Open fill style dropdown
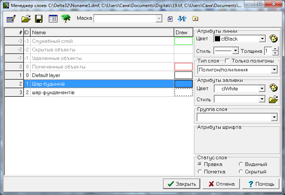The image size is (285, 195). coord(262,99)
